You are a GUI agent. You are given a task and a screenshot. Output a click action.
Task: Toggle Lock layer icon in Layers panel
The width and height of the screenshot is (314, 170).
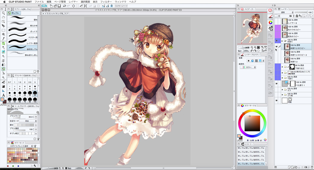click(297, 16)
